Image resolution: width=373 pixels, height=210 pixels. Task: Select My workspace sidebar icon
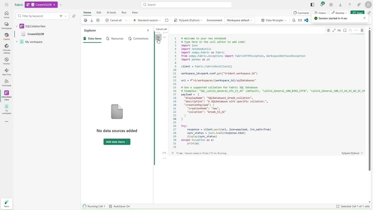point(6,109)
